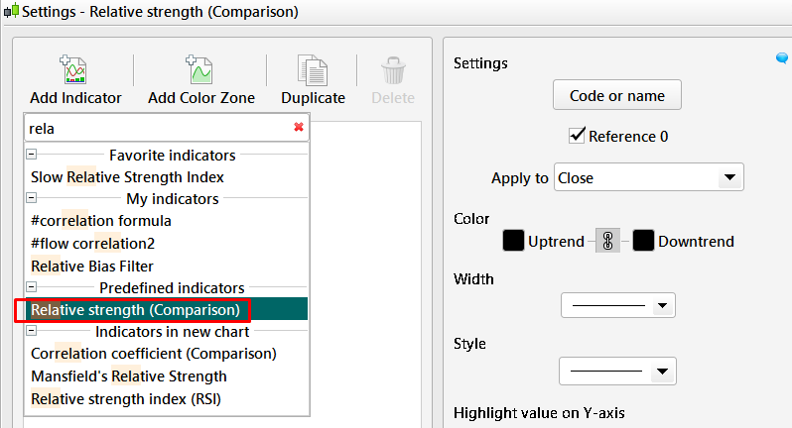Collapse the Favorite indicators group

(32, 155)
